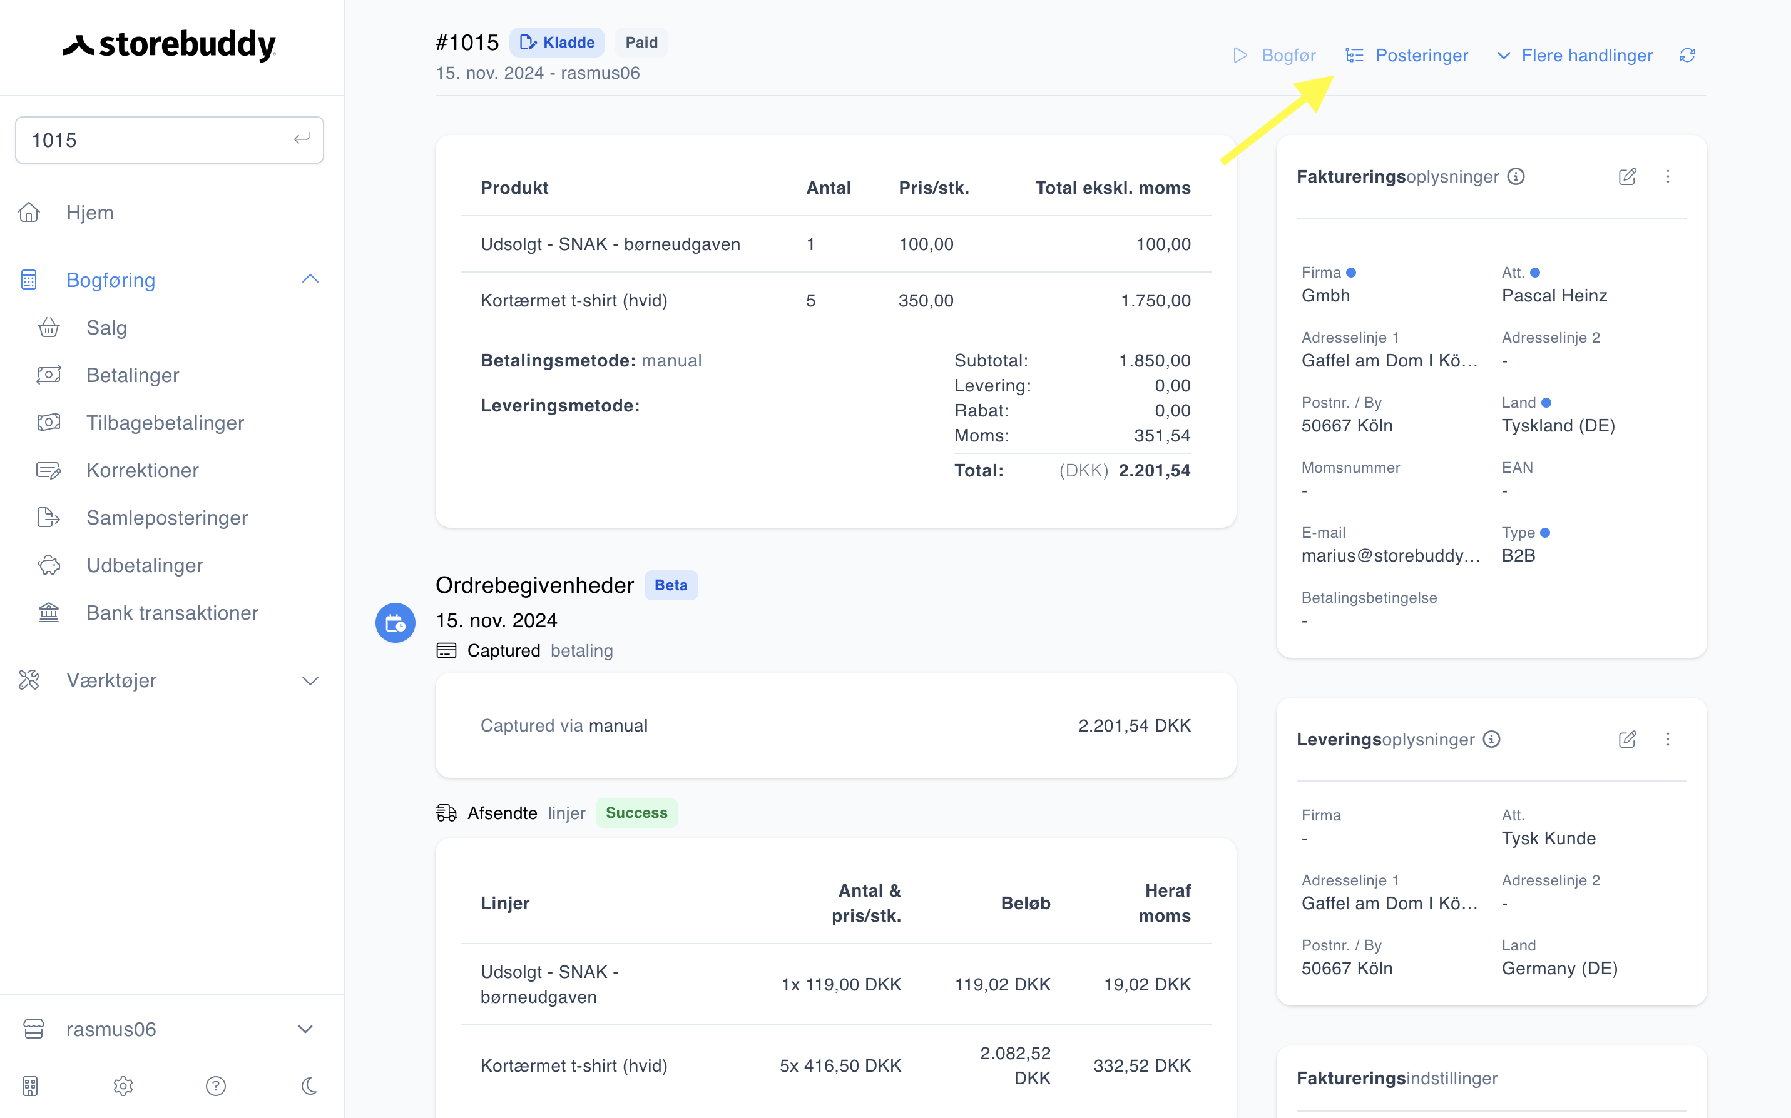Click the Betalinger banknote icon
The height and width of the screenshot is (1118, 1791).
49,375
